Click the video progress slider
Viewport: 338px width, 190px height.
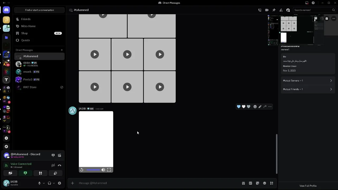[93, 170]
